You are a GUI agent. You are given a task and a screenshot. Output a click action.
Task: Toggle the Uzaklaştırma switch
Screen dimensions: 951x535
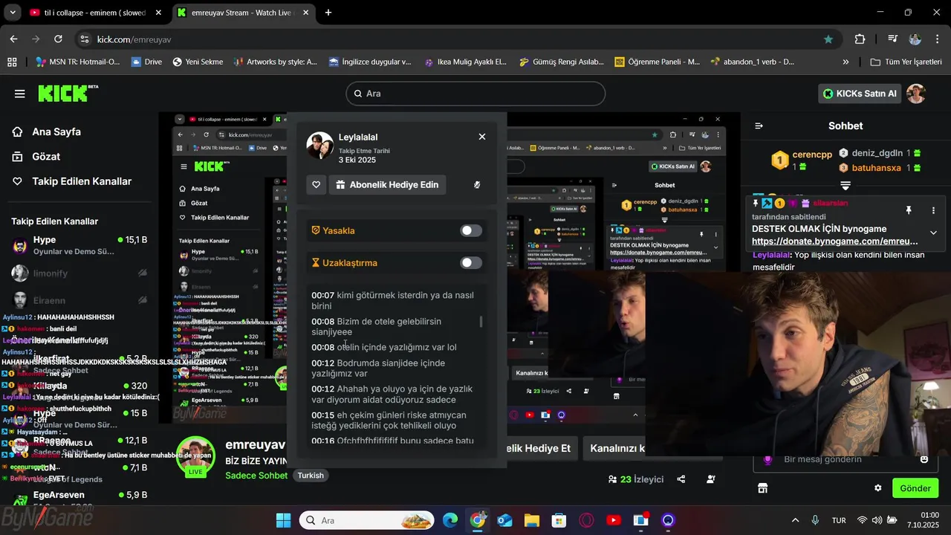tap(471, 262)
